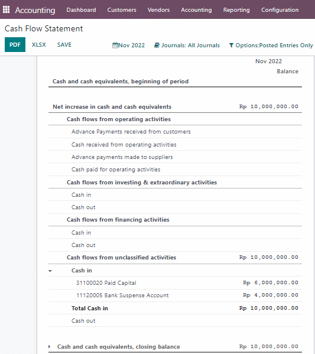Open the apps grid menu icon

tap(6, 9)
